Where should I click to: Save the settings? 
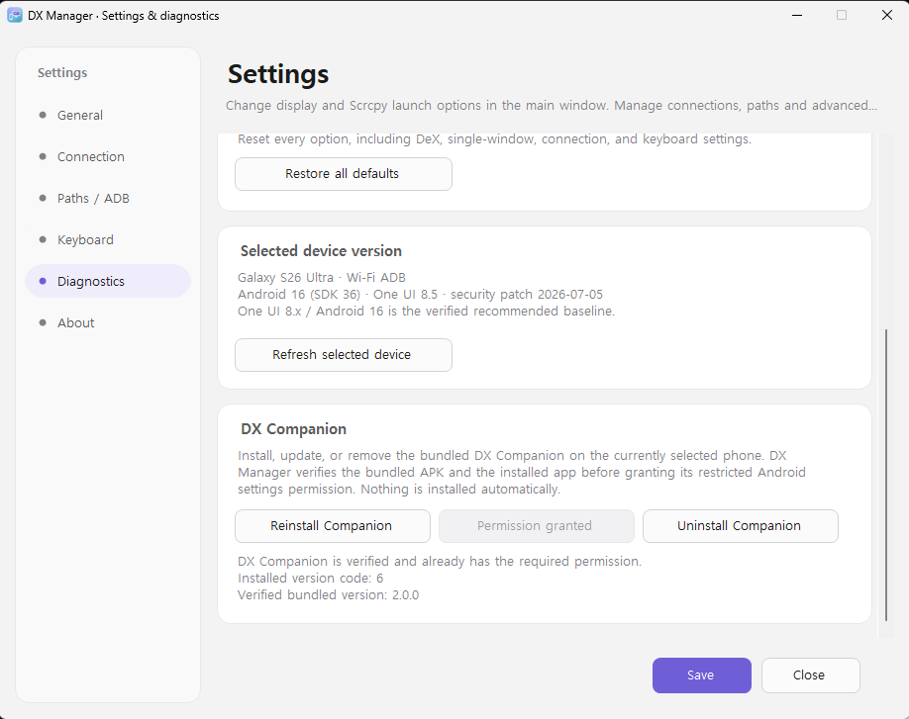[x=701, y=675]
